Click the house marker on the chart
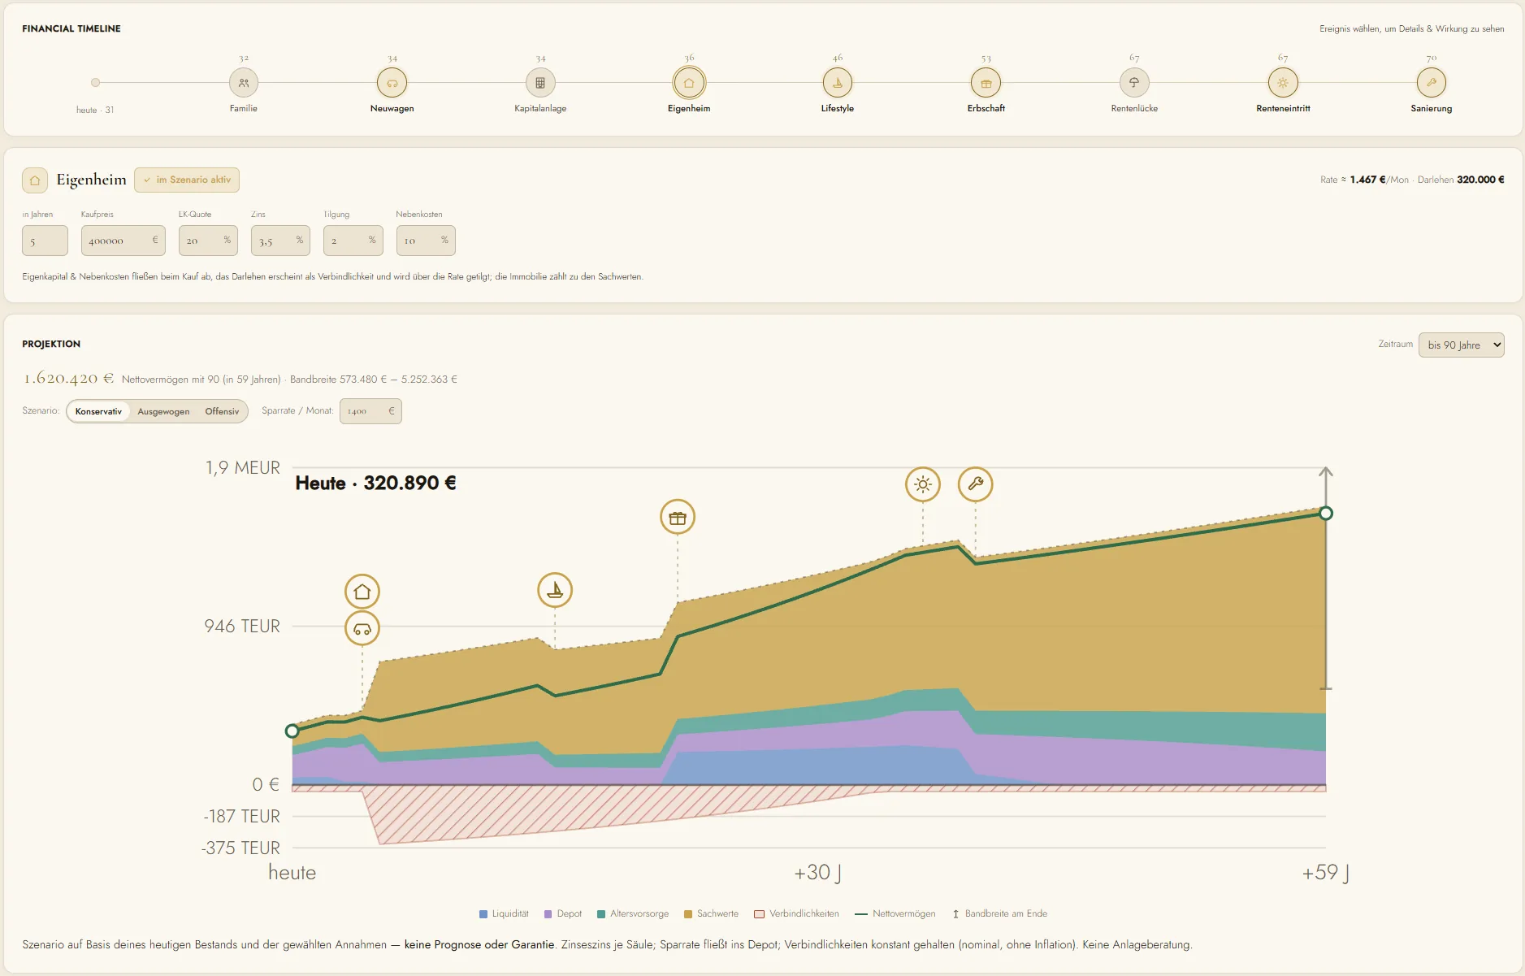Image resolution: width=1525 pixels, height=976 pixels. 362,592
